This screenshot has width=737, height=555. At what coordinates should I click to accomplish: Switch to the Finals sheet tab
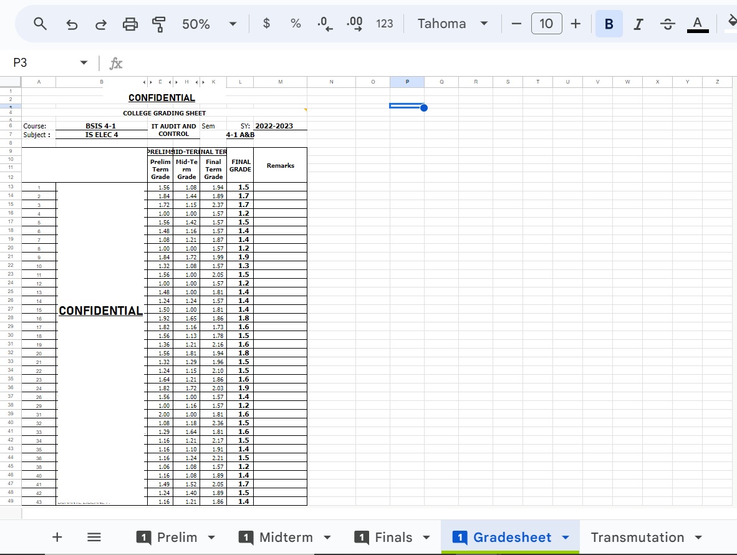pos(393,537)
